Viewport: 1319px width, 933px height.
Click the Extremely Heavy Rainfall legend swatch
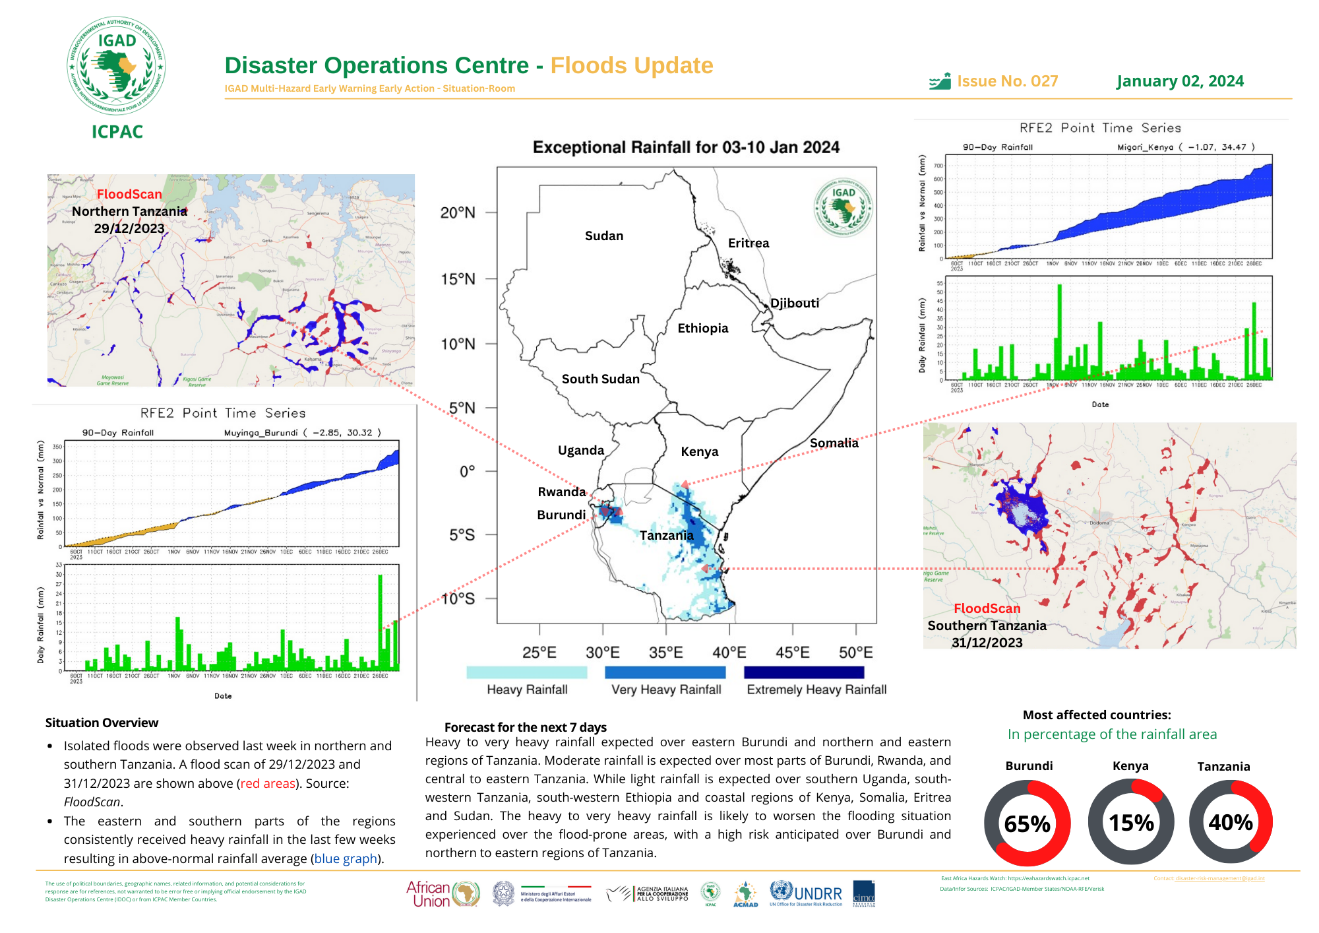[803, 672]
